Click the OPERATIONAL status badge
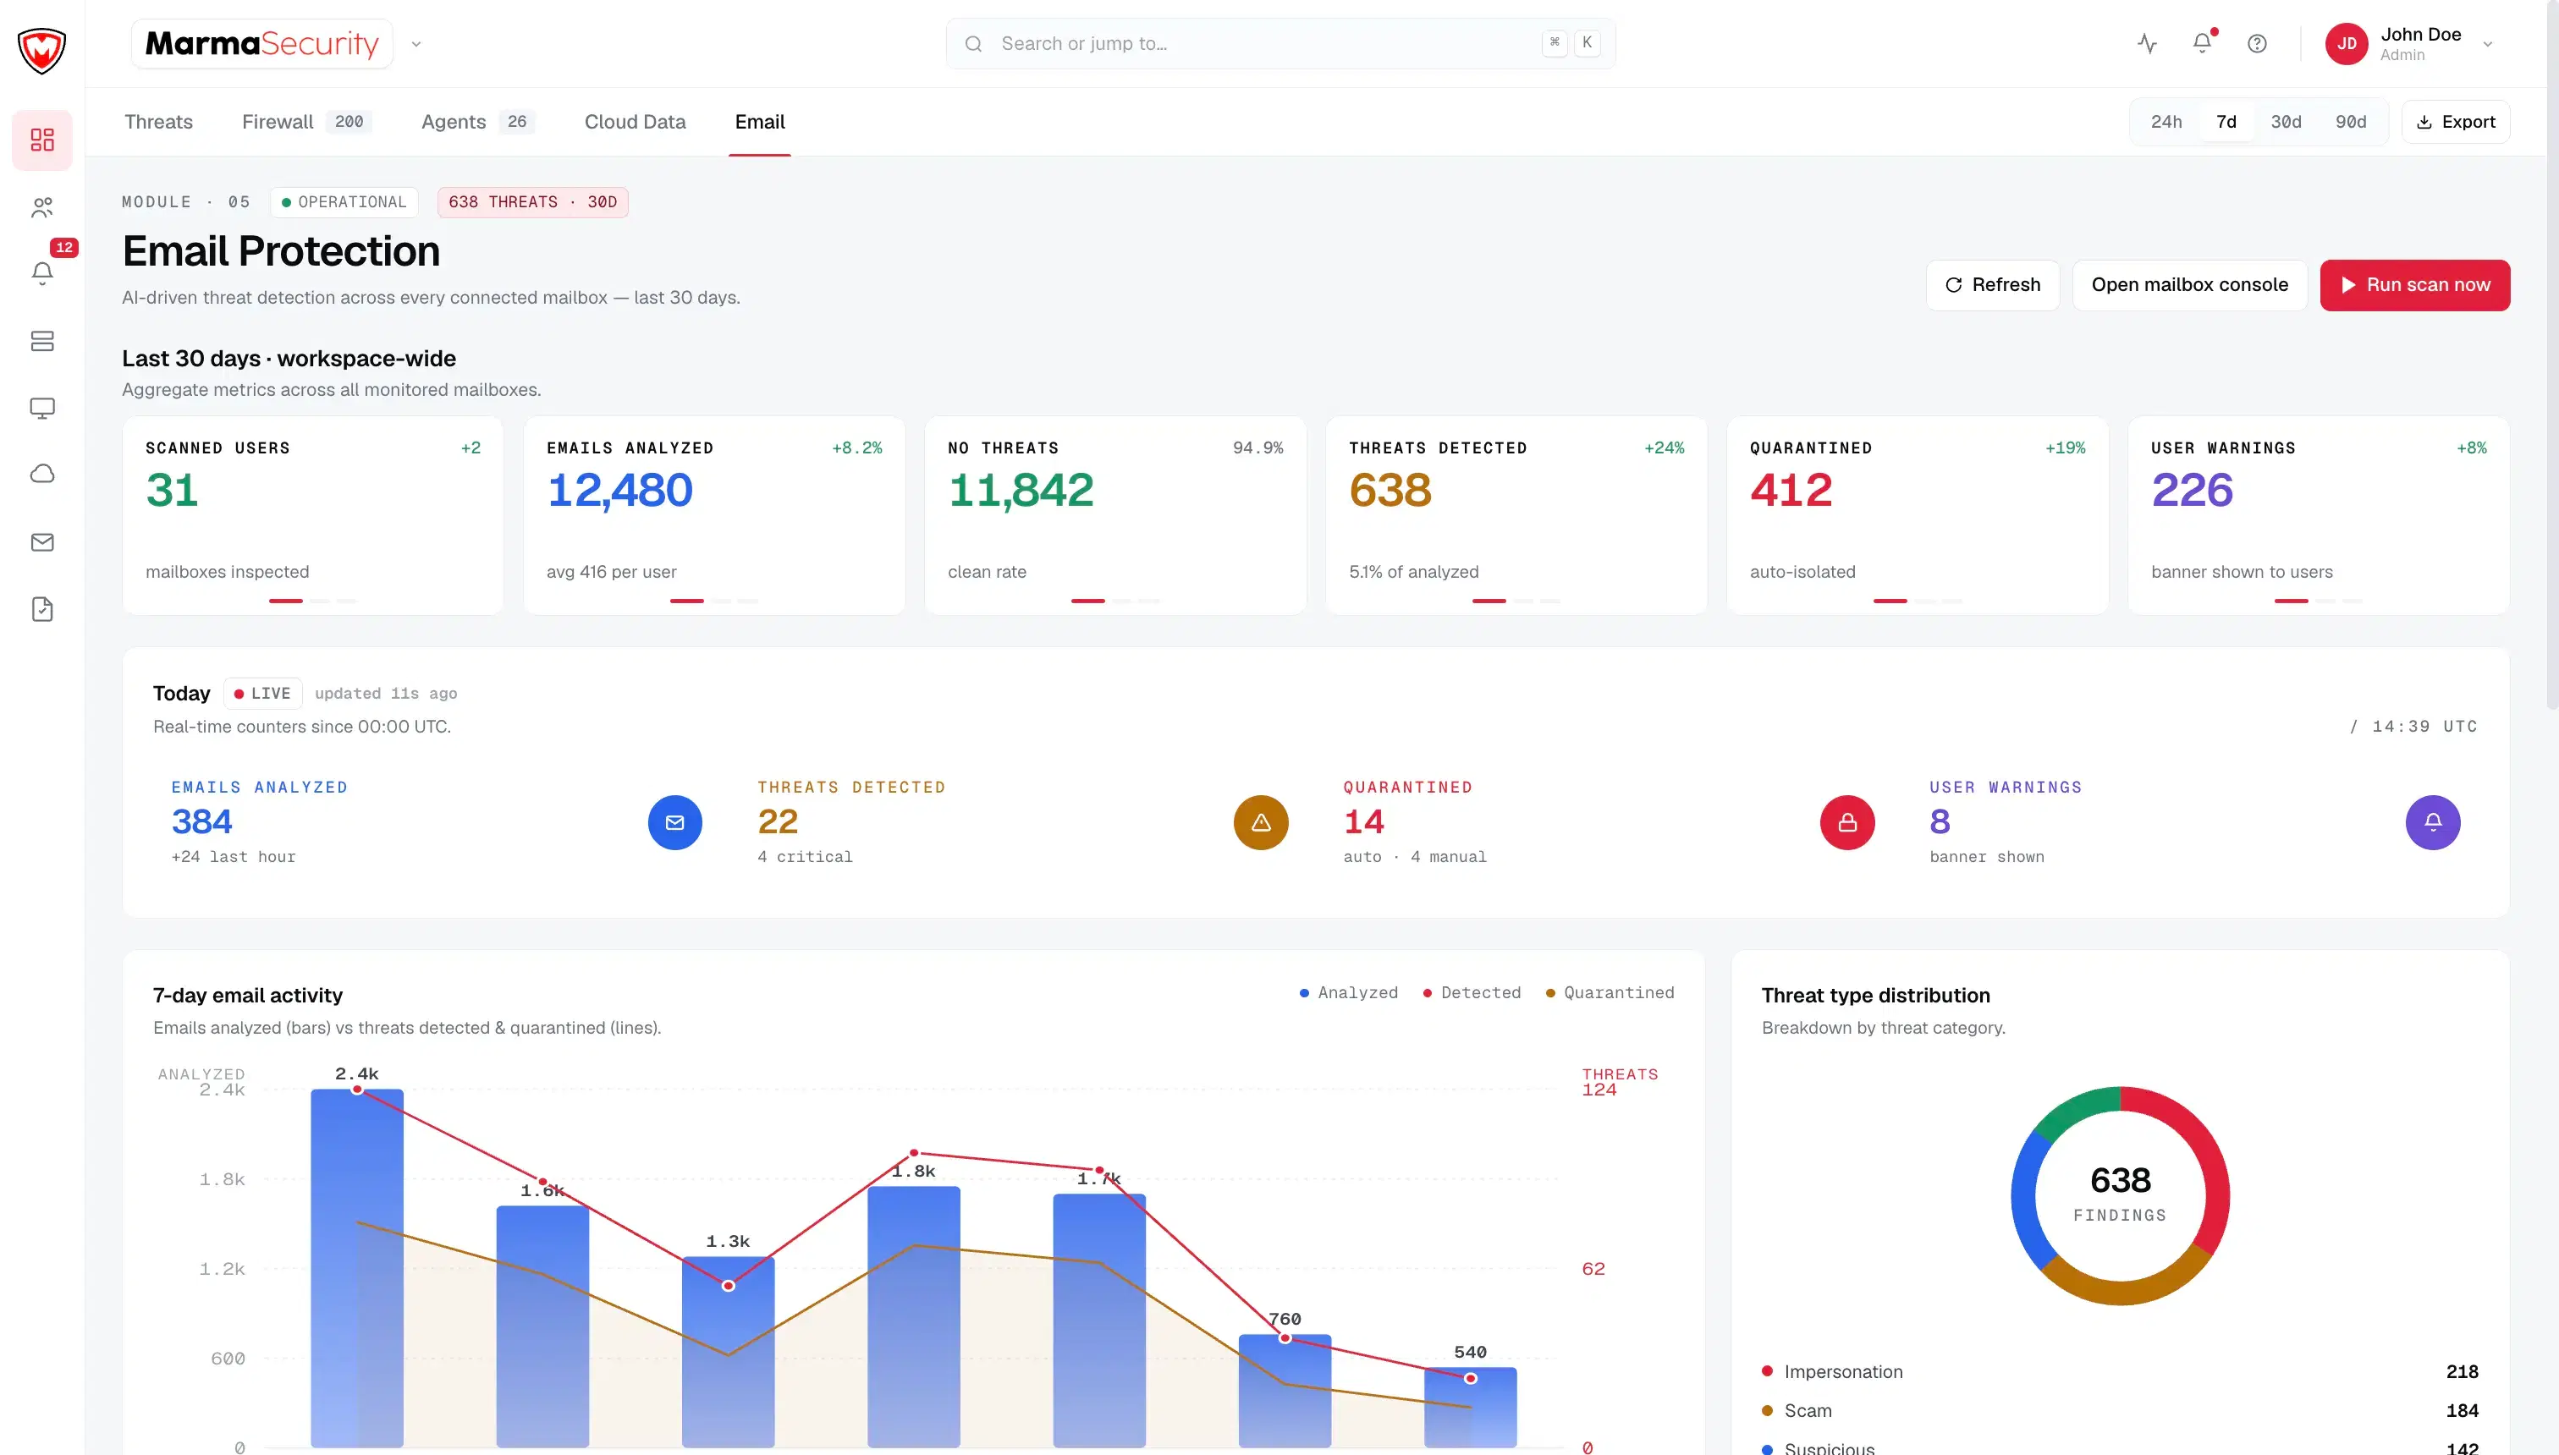Screen dimensions: 2559x1455 [x=344, y=202]
